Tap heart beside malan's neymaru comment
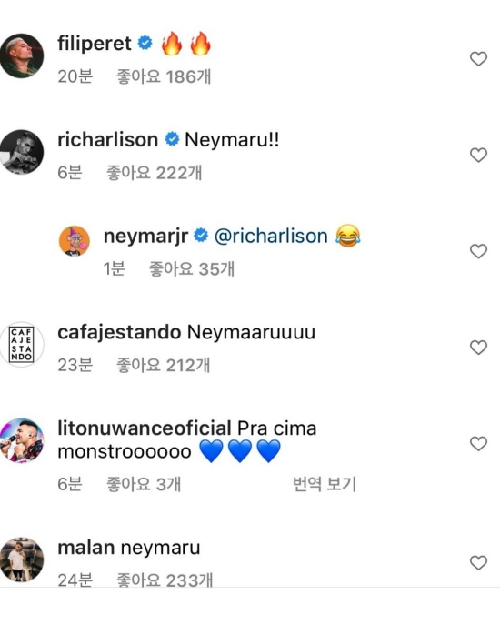Screen dimensions: 500x625 point(478,563)
